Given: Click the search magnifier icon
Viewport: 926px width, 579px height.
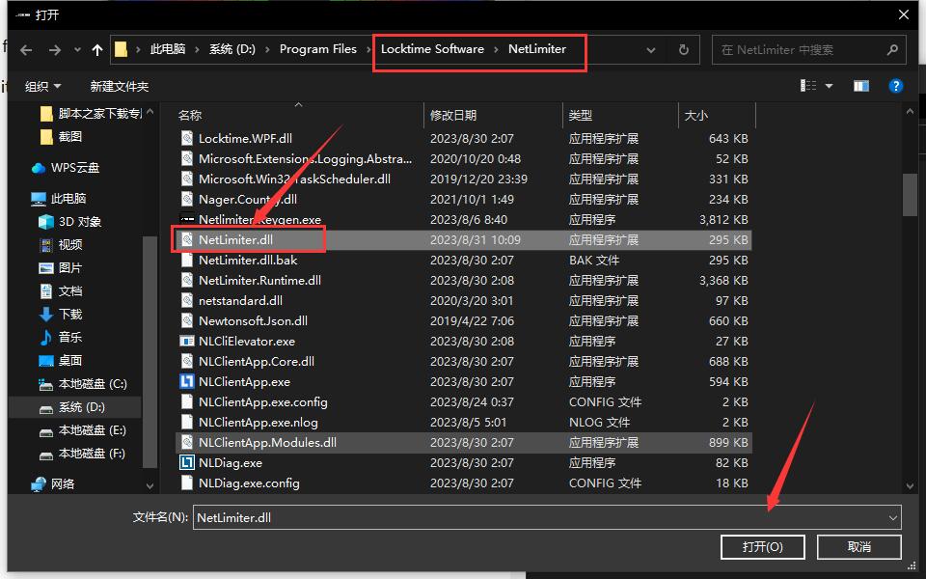Looking at the screenshot, I should [x=892, y=49].
